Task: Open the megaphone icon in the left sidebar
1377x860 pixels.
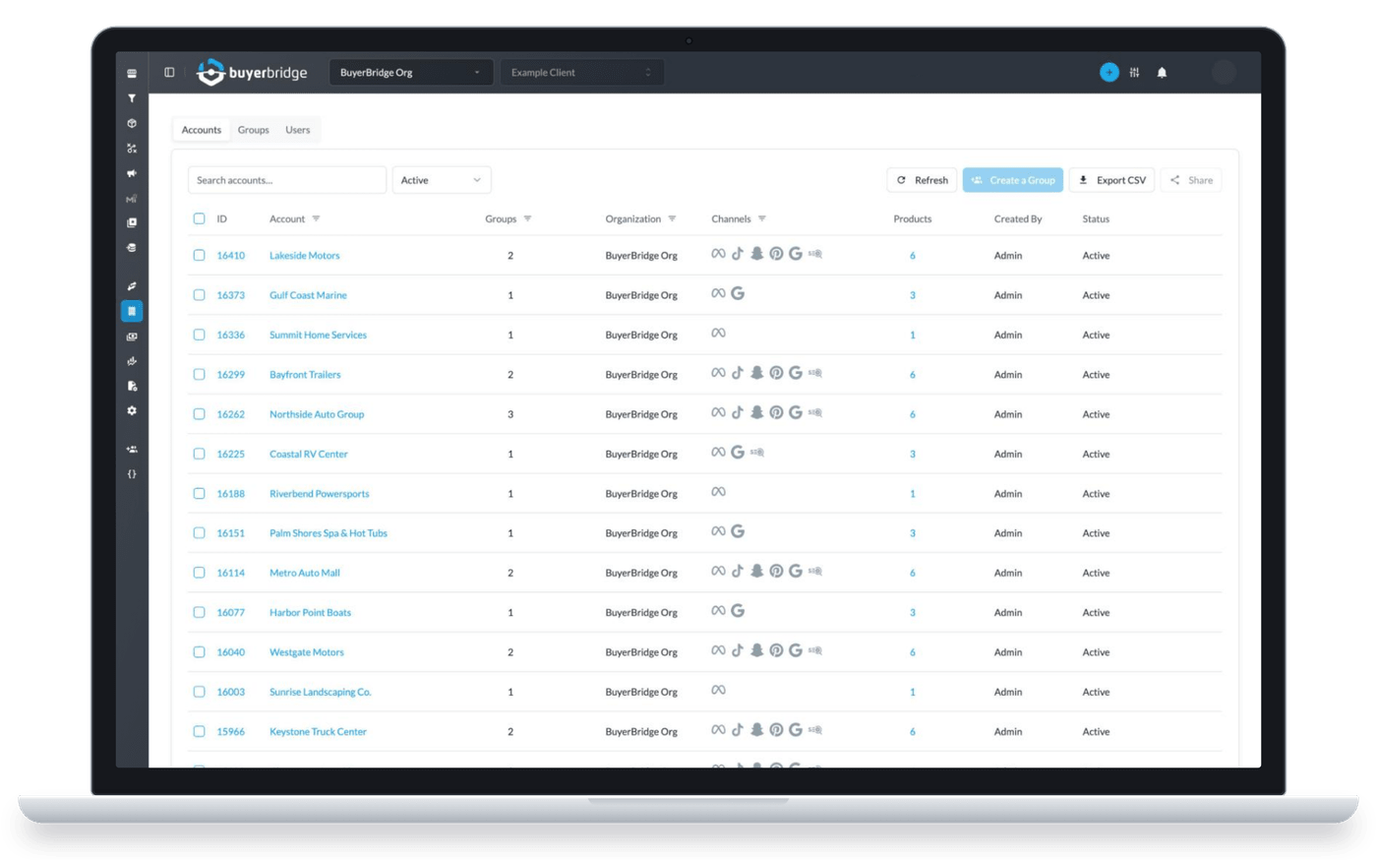Action: point(132,173)
